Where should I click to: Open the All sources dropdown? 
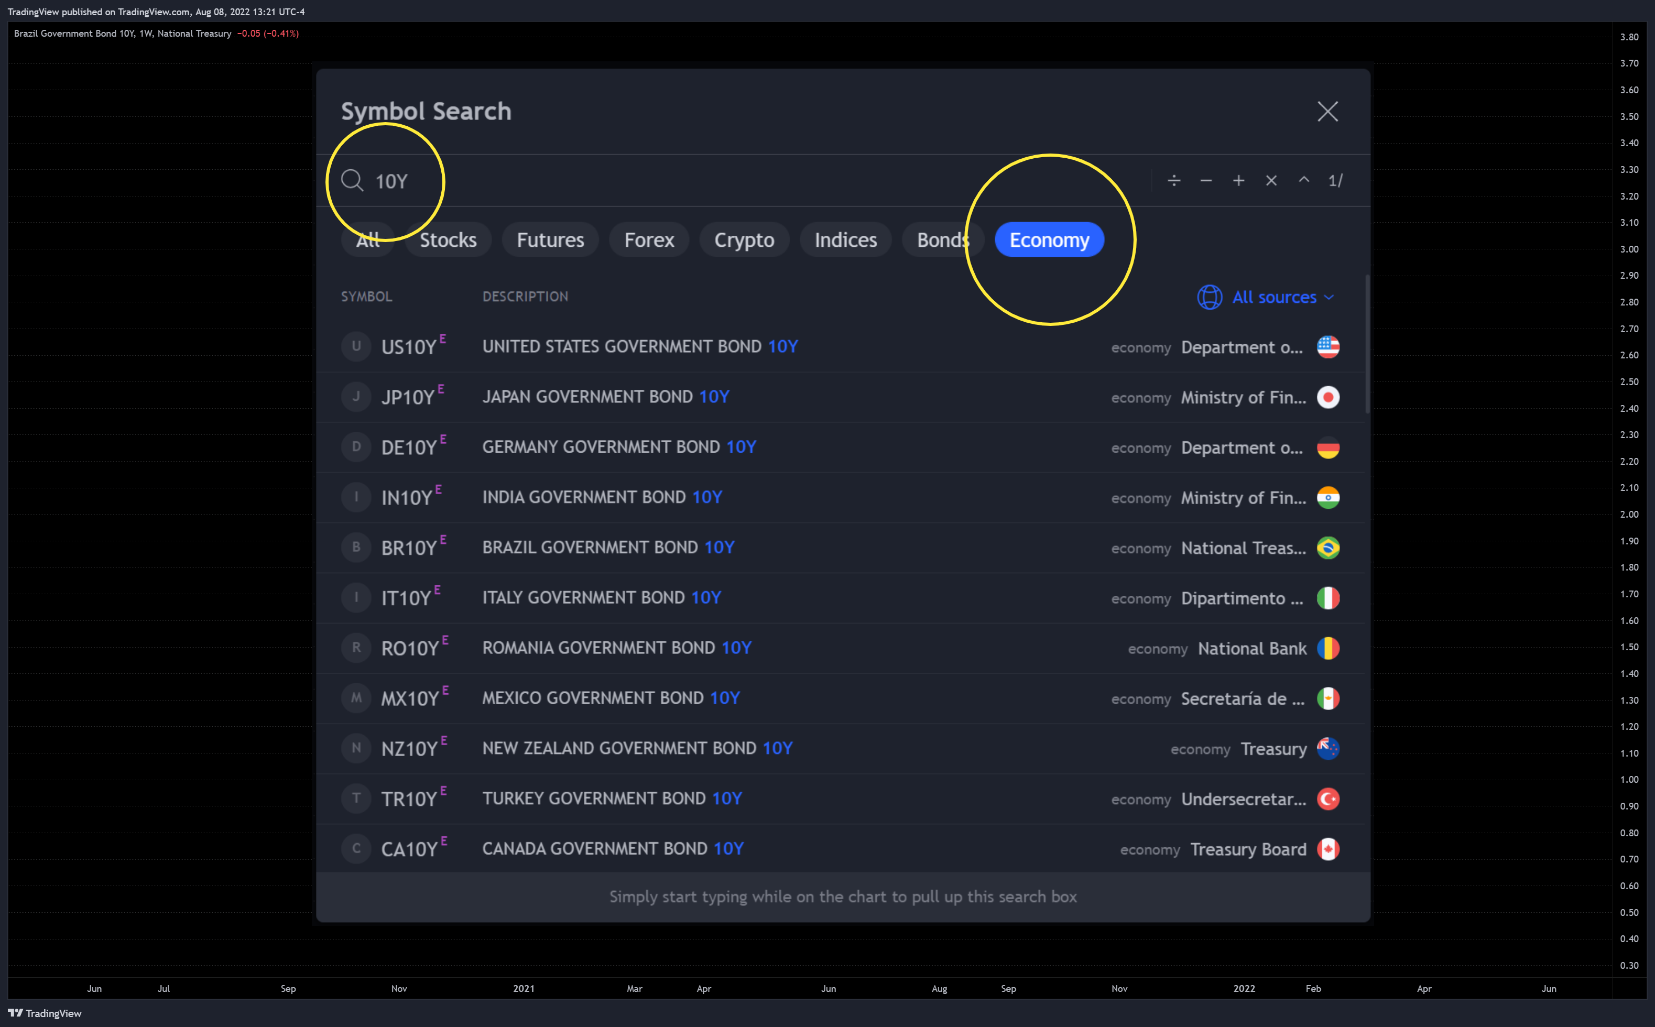point(1266,297)
